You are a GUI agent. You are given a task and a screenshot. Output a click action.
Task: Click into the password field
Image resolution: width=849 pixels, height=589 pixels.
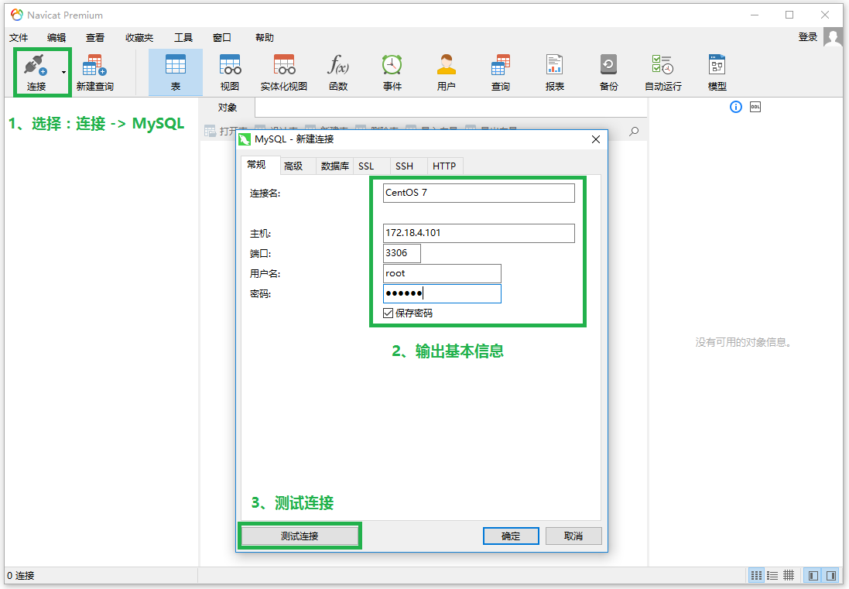[442, 293]
